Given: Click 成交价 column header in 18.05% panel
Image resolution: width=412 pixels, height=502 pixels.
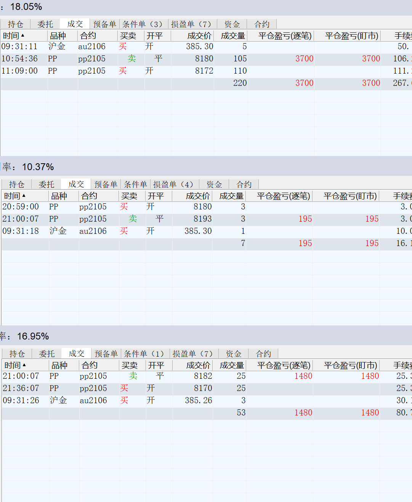Looking at the screenshot, I should pyautogui.click(x=199, y=36).
